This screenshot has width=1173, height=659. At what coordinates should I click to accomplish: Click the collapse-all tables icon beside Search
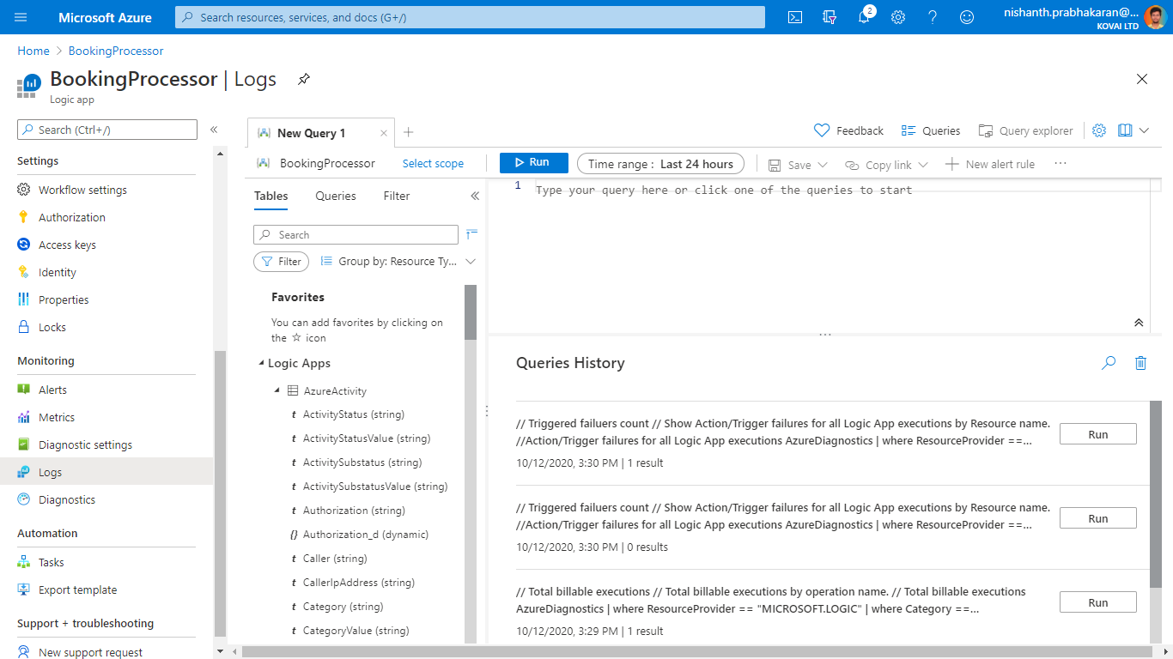pos(472,234)
